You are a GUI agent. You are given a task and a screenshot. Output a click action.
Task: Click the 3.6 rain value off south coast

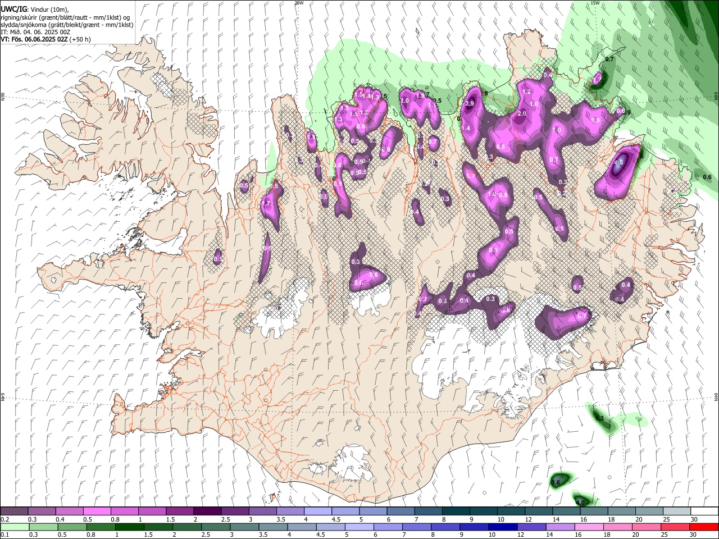tap(556, 482)
